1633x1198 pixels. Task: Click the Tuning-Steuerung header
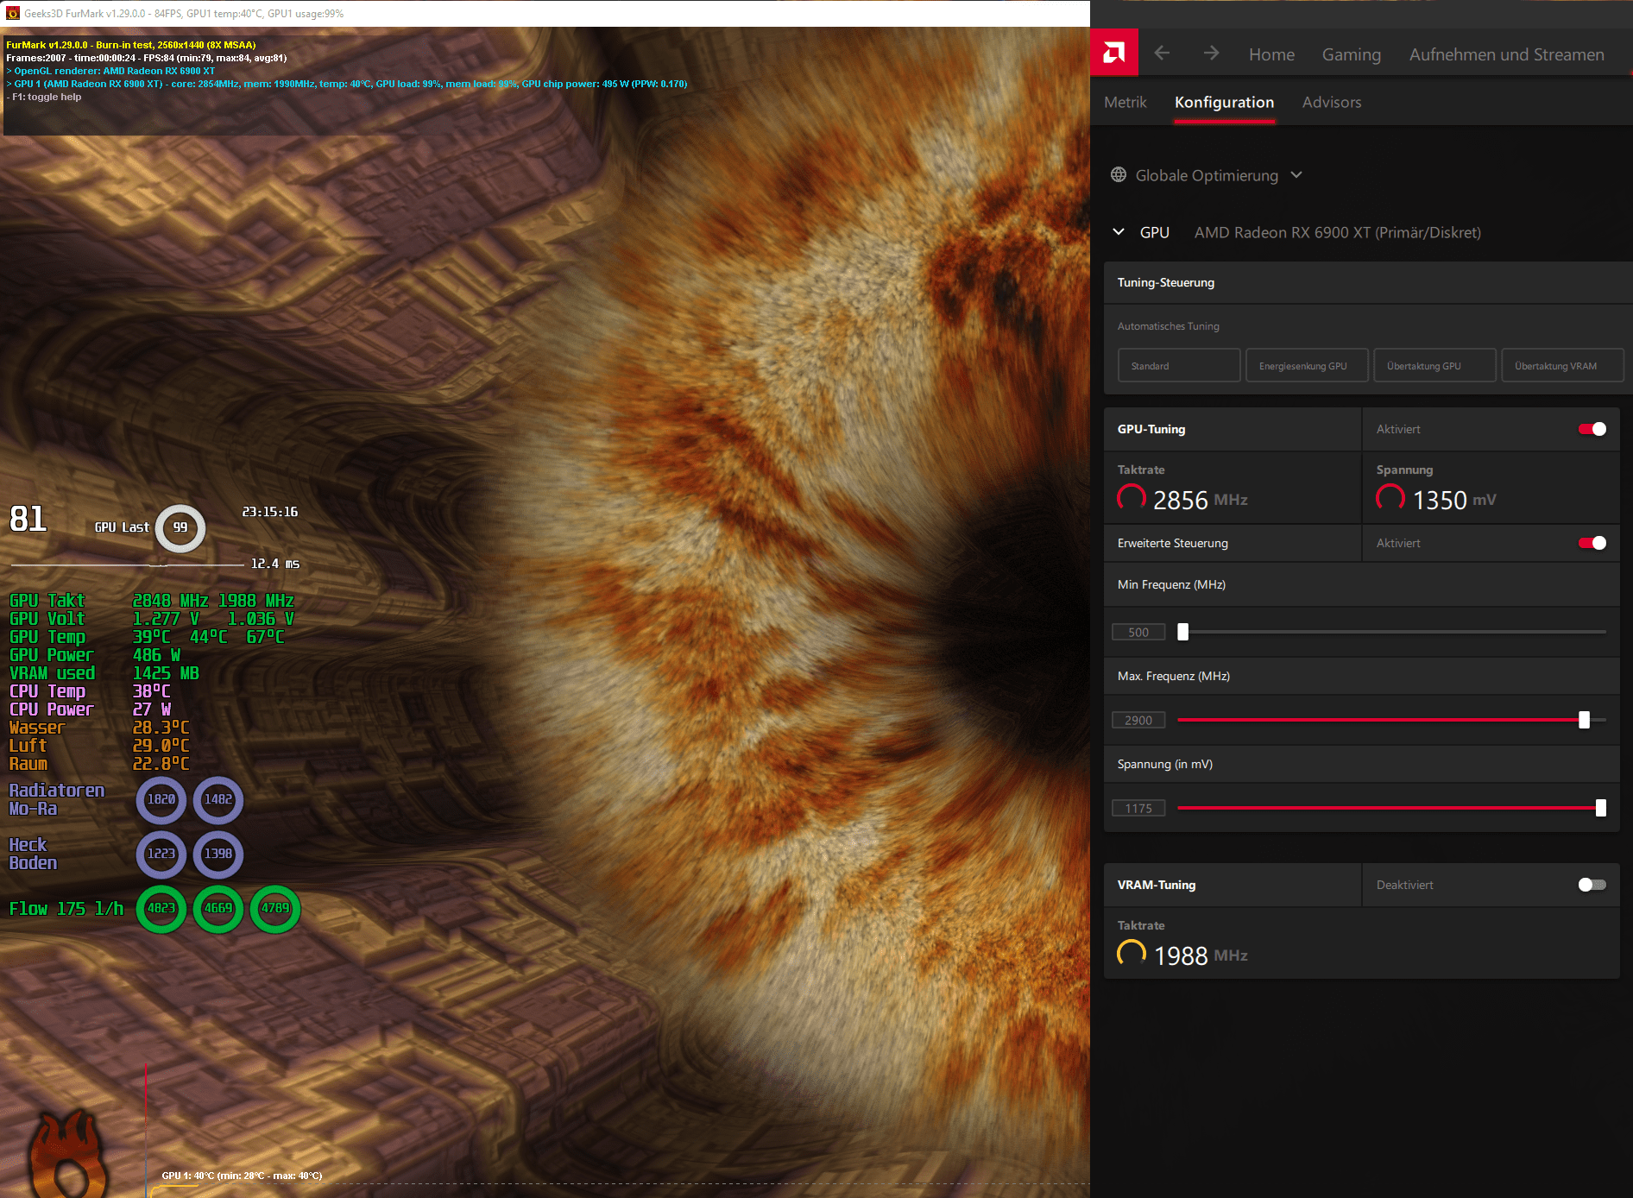click(x=1368, y=282)
